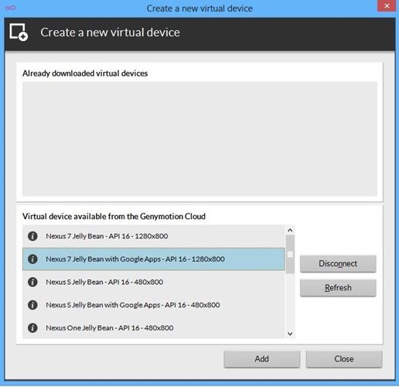
Task: Click the scroll down arrow of device list
Action: 290,334
